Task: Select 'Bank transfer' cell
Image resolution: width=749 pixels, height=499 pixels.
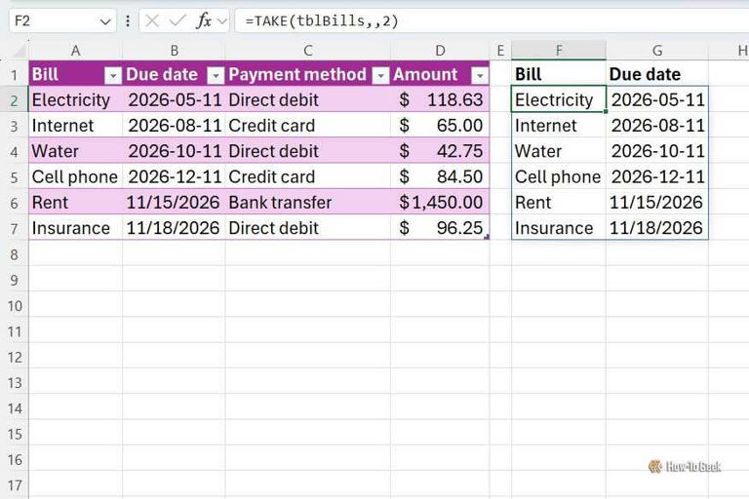Action: click(308, 203)
